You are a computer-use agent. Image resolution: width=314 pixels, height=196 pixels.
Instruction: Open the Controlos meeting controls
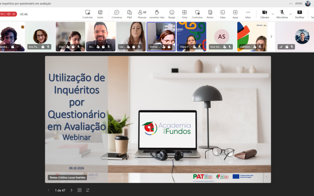(x=197, y=14)
